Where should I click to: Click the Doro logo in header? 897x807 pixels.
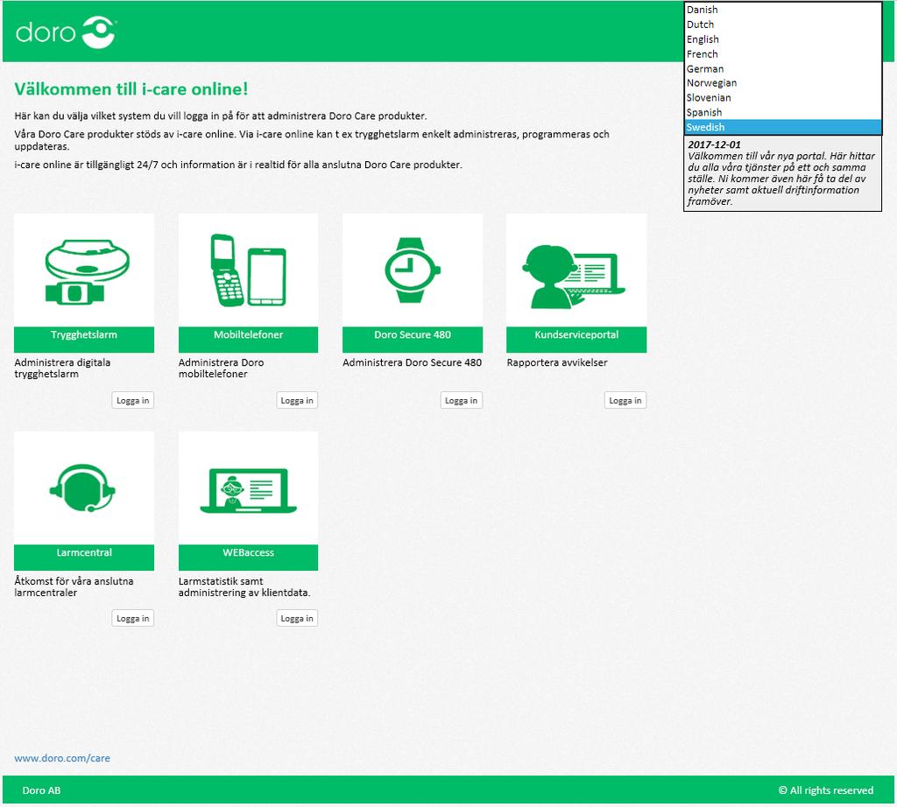[66, 32]
